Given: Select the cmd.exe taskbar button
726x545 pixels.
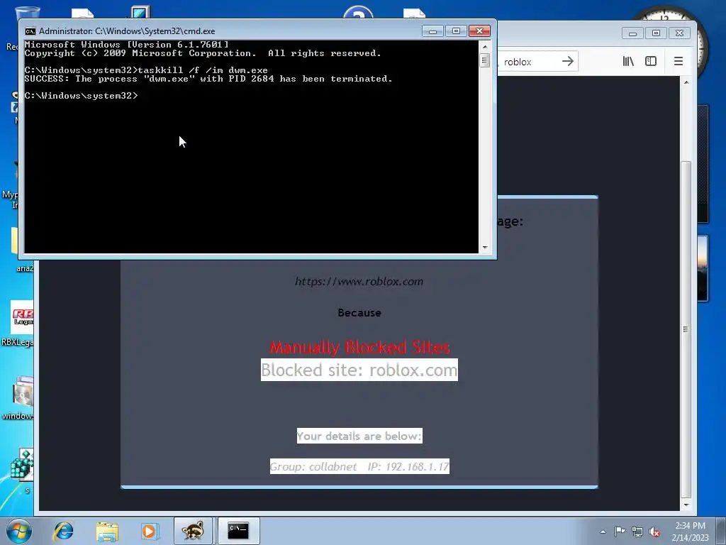Looking at the screenshot, I should (238, 531).
